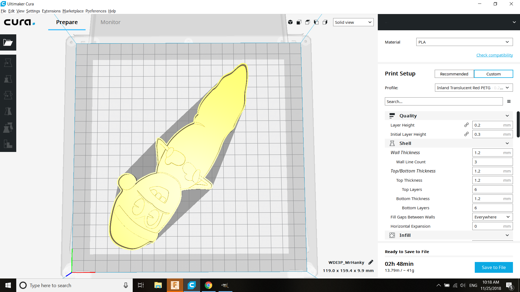Open the settings visibility hamburger menu
The image size is (520, 292).
[509, 101]
